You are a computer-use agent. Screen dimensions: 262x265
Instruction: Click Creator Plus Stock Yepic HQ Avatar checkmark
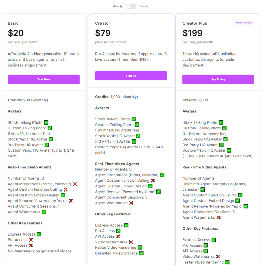point(226,139)
